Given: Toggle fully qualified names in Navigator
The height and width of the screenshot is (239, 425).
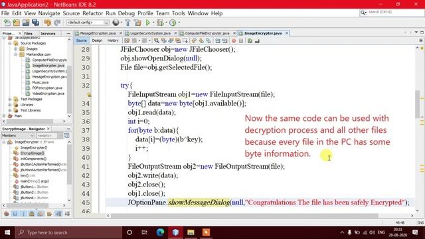Looking at the screenshot, I should 49,214.
